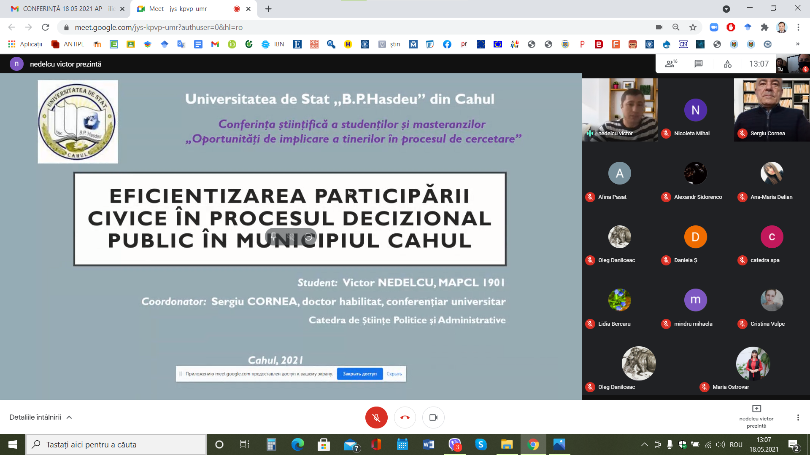Click the red hang up call button

(x=405, y=418)
